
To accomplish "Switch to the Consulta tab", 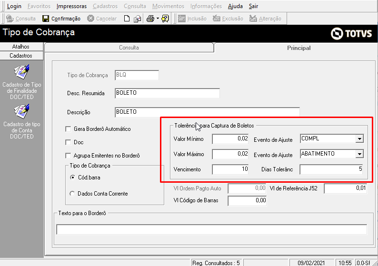I will click(129, 48).
